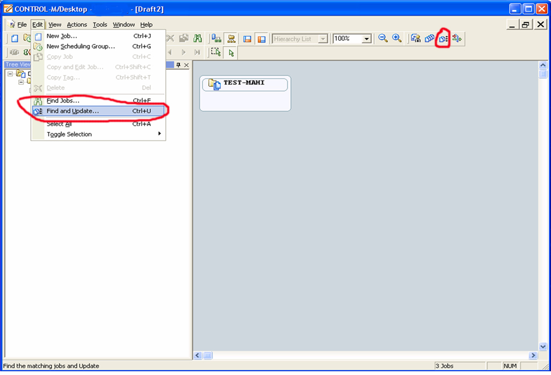
Task: Zoom in using the magnifier plus icon
Action: tap(396, 39)
